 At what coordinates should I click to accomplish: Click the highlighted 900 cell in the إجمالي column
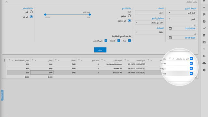42,72
